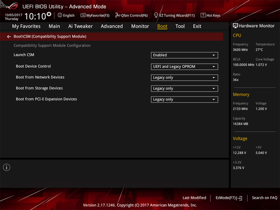Click the 10:10 clock display

[35, 16]
